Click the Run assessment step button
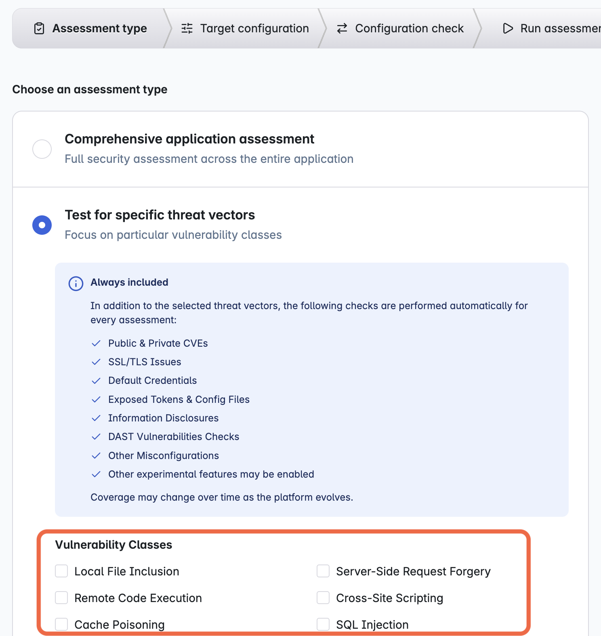Screen dimensions: 601x636 (557, 28)
